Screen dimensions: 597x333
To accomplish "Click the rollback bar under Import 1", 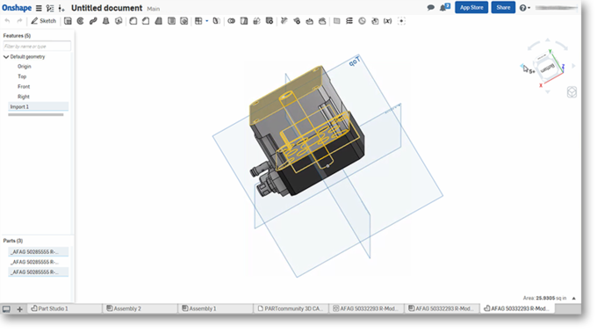I will pyautogui.click(x=36, y=114).
